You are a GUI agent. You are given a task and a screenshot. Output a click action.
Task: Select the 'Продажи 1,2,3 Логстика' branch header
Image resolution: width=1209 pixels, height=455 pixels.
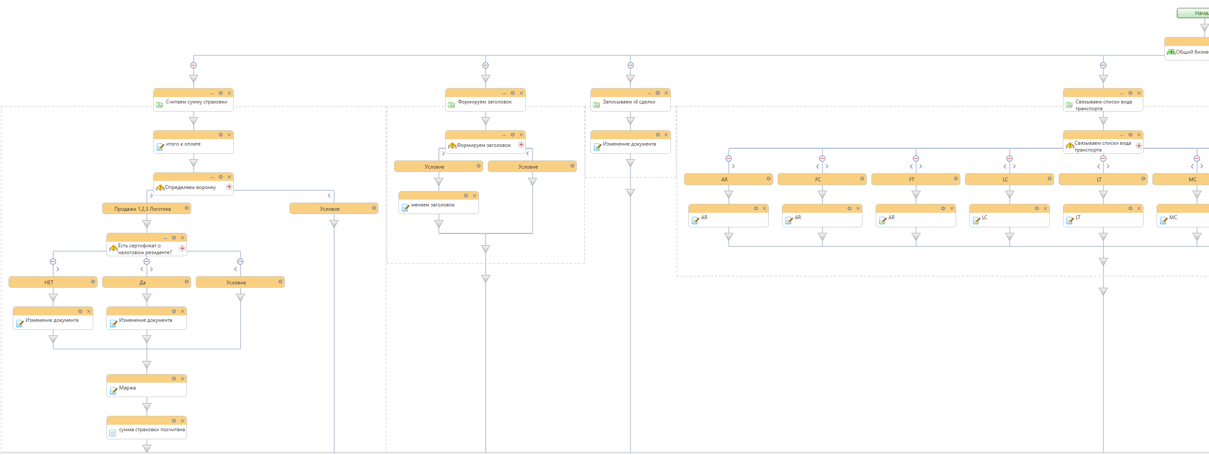coord(146,208)
